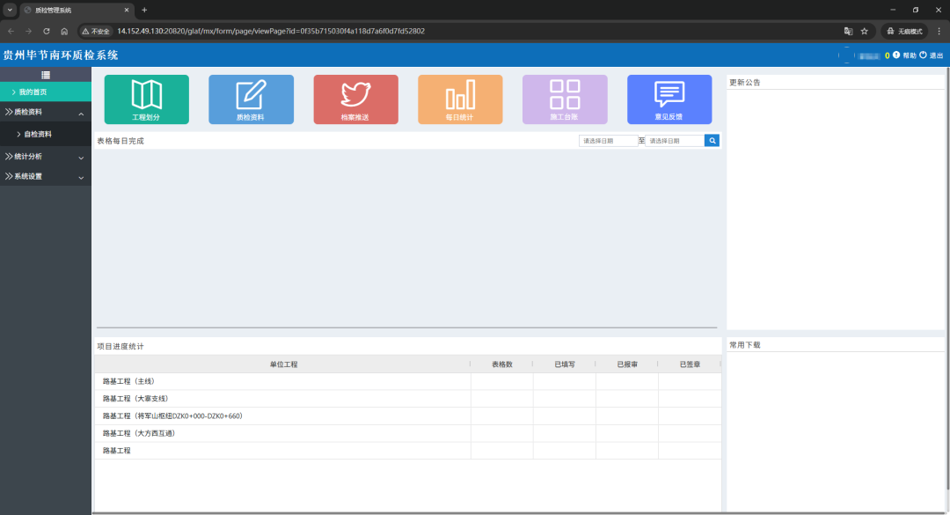
Task: Click the end date 请选择日期 field
Action: click(x=675, y=141)
